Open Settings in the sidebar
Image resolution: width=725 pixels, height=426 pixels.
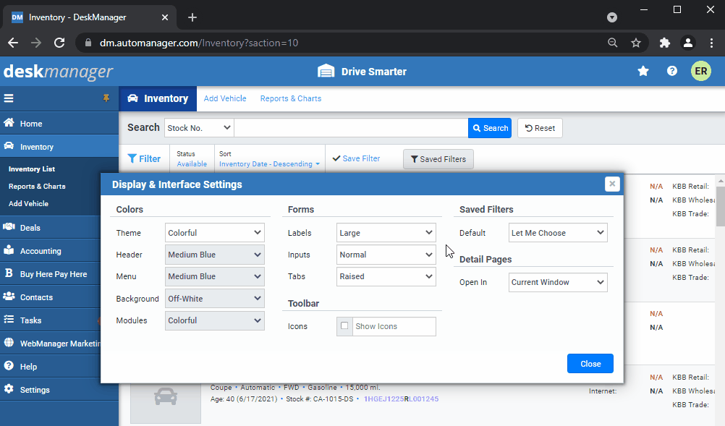pyautogui.click(x=59, y=389)
